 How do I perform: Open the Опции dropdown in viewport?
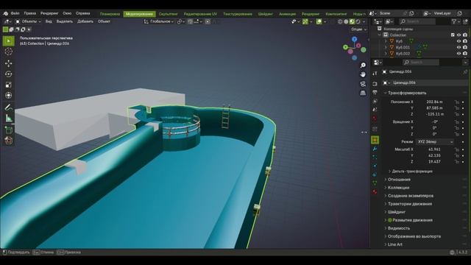tap(358, 29)
